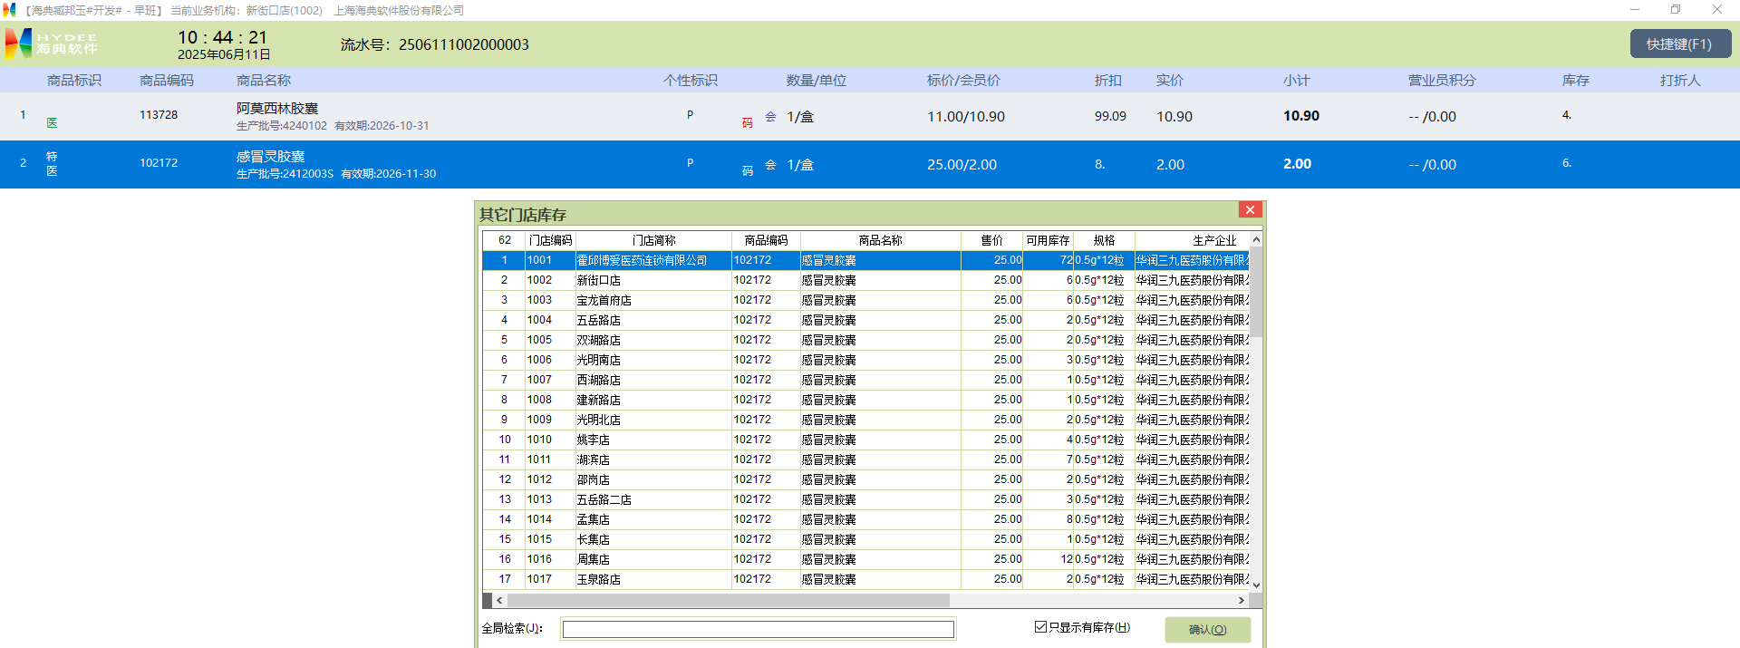Click the price 11.00/10.90 cell

[x=966, y=117]
